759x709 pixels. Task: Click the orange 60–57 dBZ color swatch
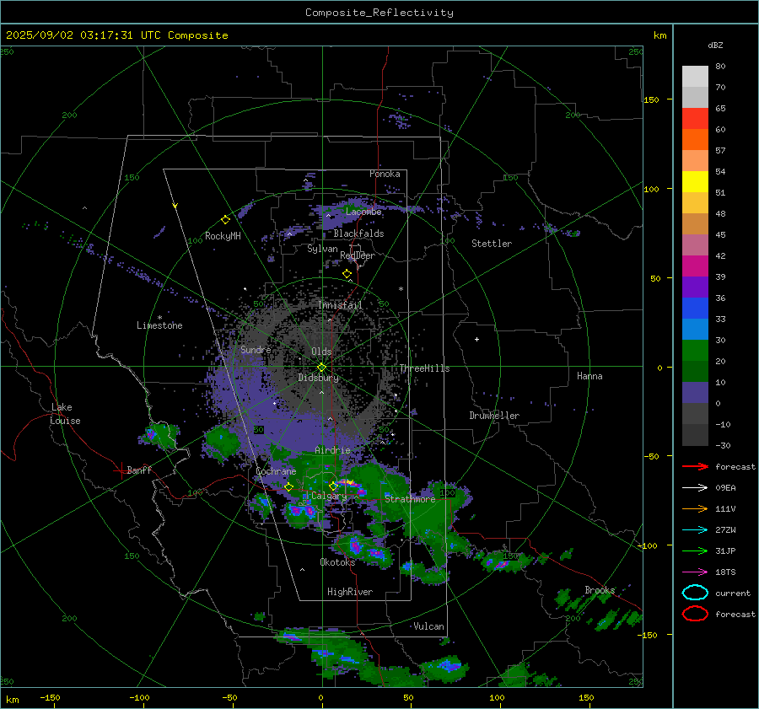pyautogui.click(x=695, y=139)
